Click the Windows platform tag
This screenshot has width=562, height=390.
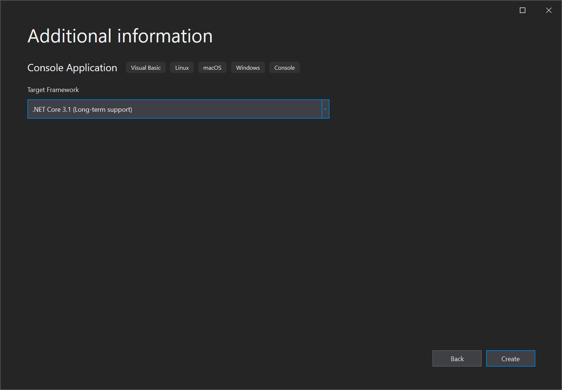(x=248, y=67)
